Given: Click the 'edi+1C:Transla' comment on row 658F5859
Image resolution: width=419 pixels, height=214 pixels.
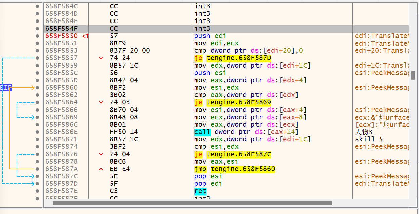Looking at the screenshot, I should click(382, 66).
